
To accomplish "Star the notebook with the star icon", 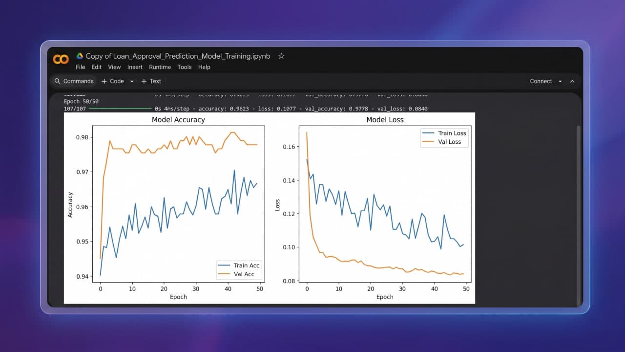I will tap(281, 56).
